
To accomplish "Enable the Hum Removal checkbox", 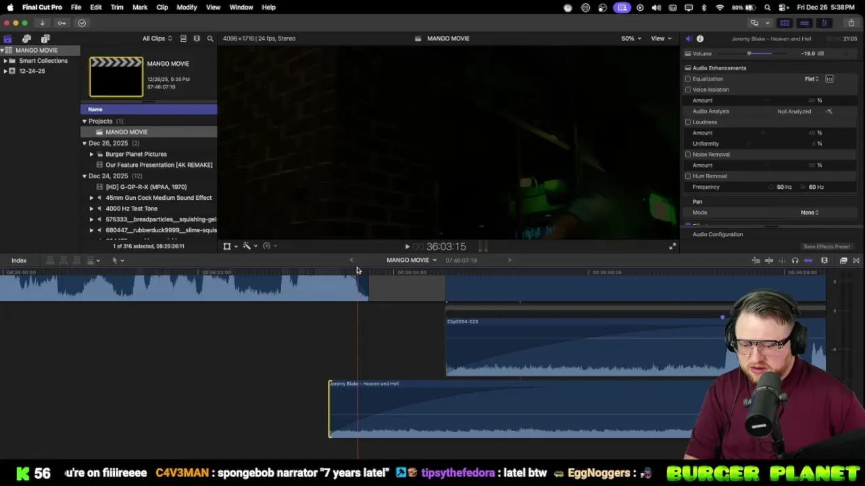I will click(x=688, y=176).
